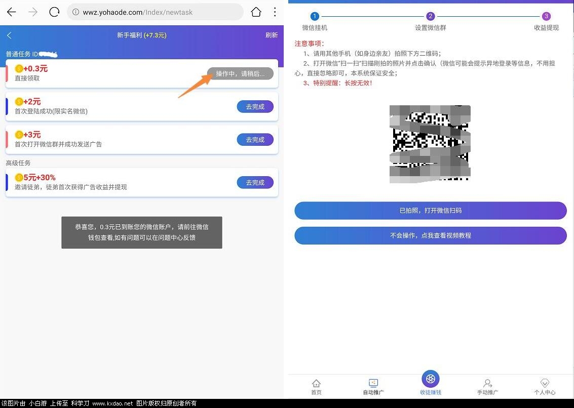Click the 恭喜您 0.3元已到账 toast message
The image size is (574, 408).
[142, 232]
